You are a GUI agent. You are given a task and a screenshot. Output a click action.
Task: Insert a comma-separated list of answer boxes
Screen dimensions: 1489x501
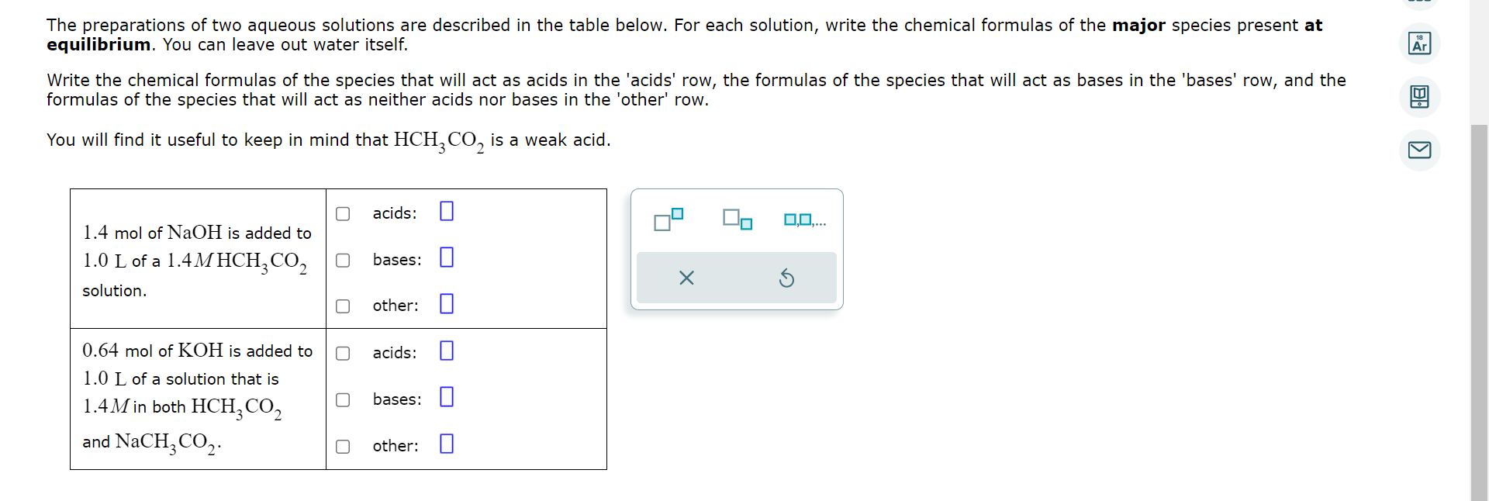coord(803,219)
